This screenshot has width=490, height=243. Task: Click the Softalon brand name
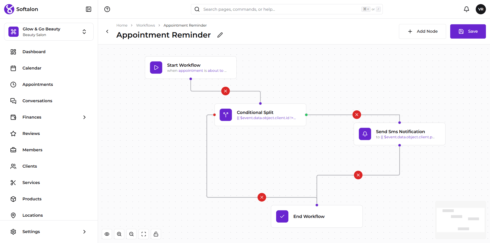click(27, 9)
